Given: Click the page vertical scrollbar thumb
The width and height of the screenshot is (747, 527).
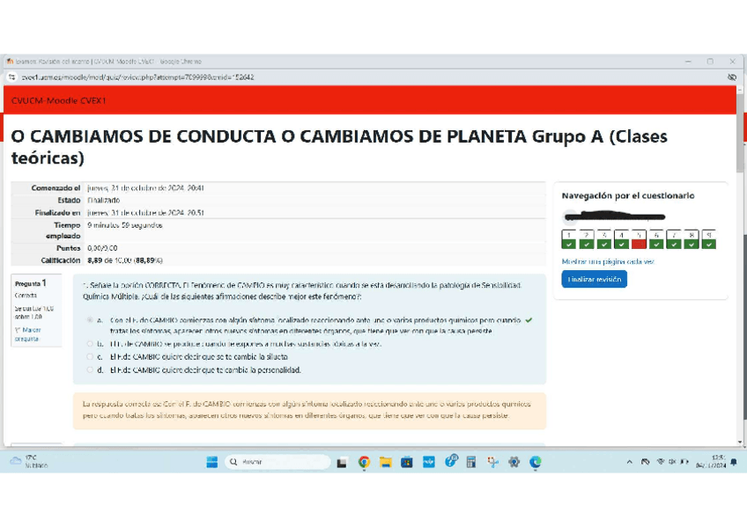Looking at the screenshot, I should [x=740, y=133].
